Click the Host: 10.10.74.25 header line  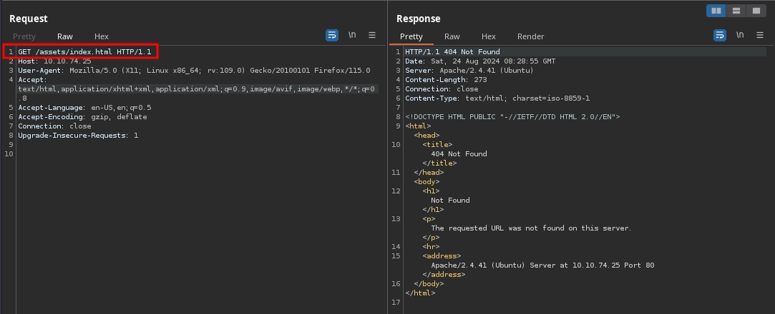pos(54,61)
